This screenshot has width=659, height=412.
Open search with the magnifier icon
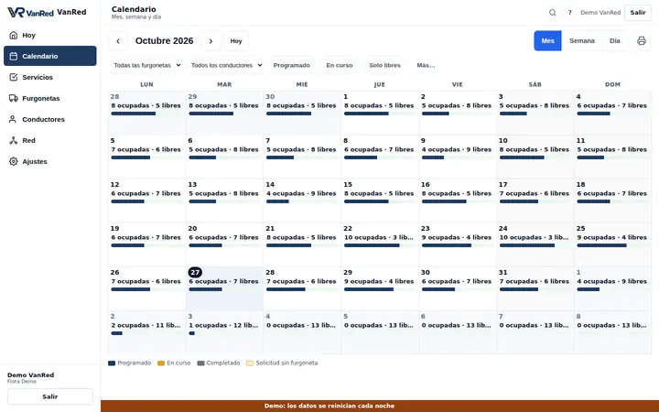point(552,13)
